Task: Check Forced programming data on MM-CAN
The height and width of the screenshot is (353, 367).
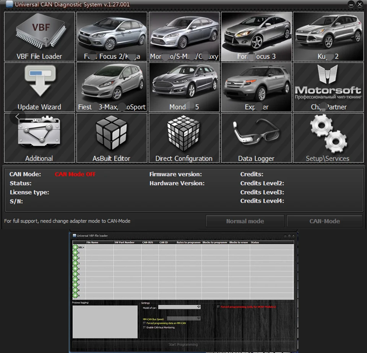Action: (144, 323)
